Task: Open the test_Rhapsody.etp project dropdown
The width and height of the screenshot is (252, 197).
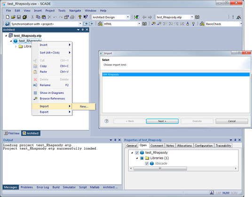Action: point(192,17)
